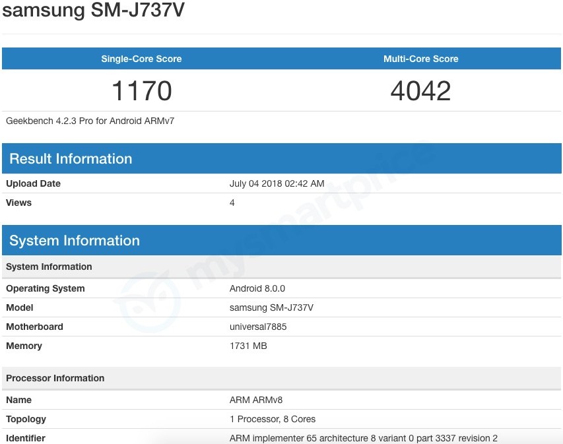Screen dimensions: 563x444
Task: Select the date 'July 04 2018 02:42 AM'
Action: [x=277, y=183]
